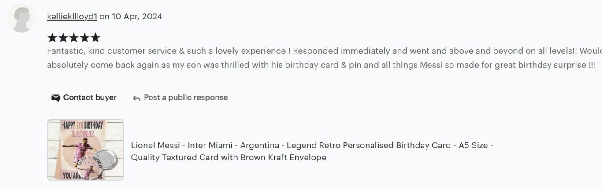Click the HAPPY 7TH BIRTHDAY heading on the card image
The height and width of the screenshot is (188, 602).
click(x=82, y=125)
